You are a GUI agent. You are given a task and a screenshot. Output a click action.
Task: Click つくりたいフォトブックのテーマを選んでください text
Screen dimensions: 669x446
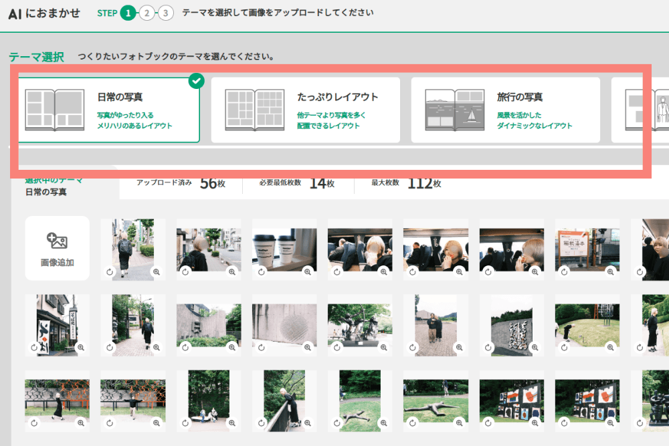pos(176,56)
